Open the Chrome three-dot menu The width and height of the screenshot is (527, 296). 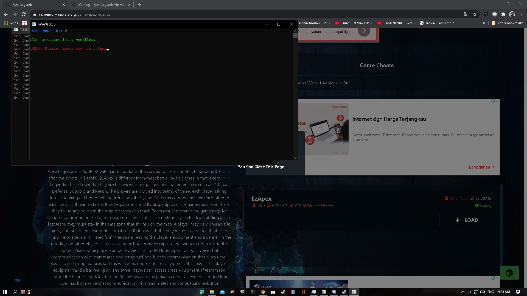tap(521, 14)
